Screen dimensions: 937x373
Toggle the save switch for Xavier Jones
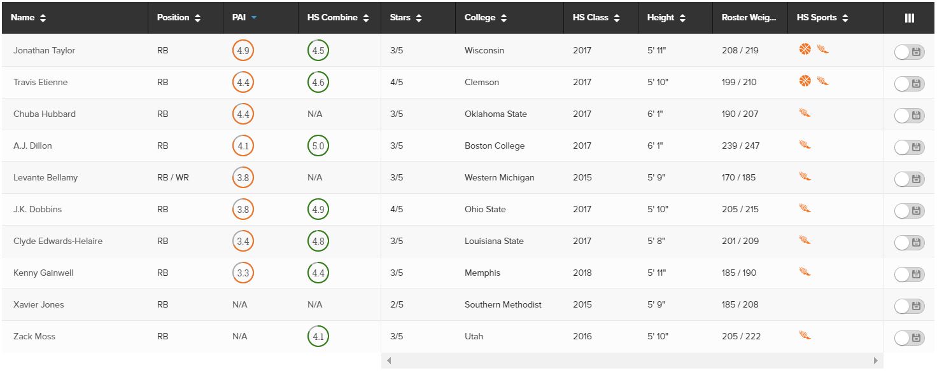tap(909, 307)
